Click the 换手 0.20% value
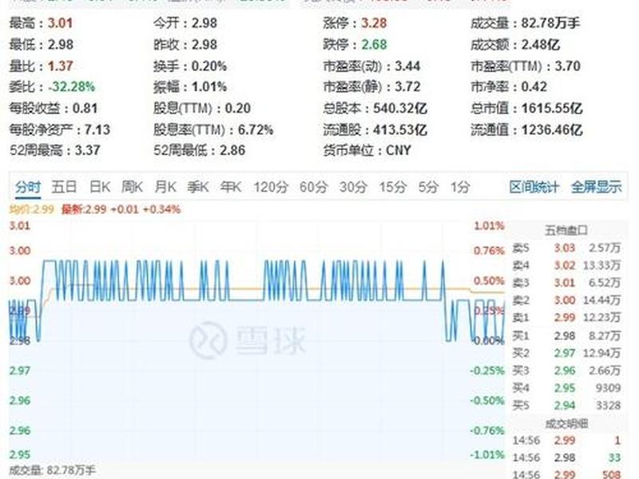 click(209, 66)
